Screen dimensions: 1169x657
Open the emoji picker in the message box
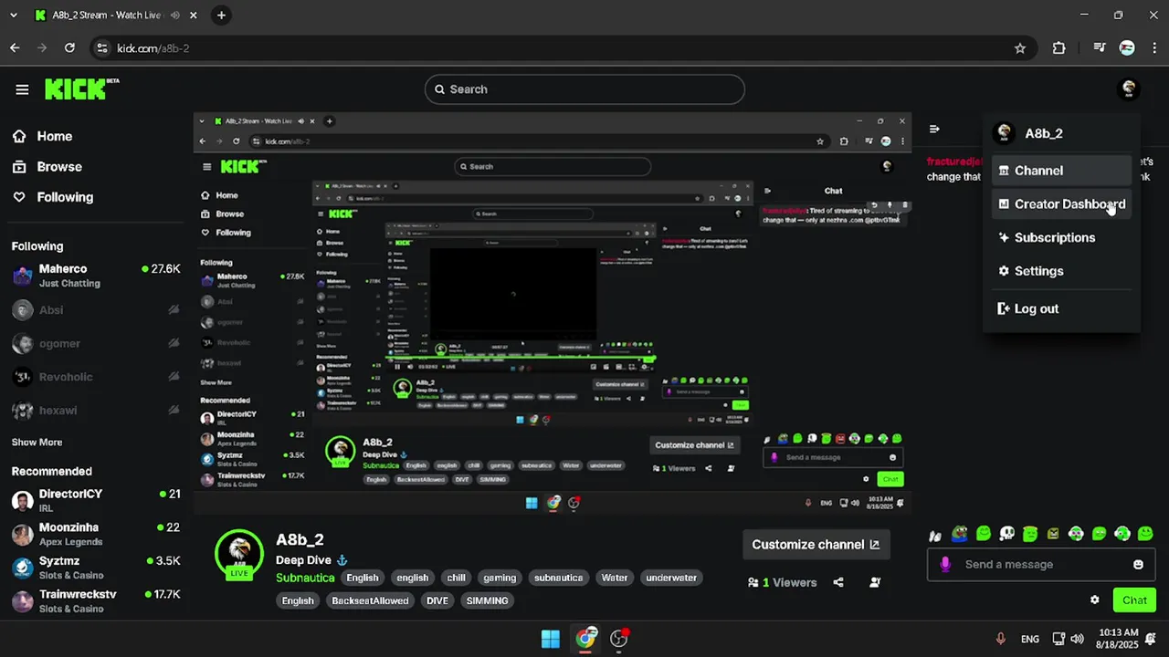pyautogui.click(x=1138, y=565)
